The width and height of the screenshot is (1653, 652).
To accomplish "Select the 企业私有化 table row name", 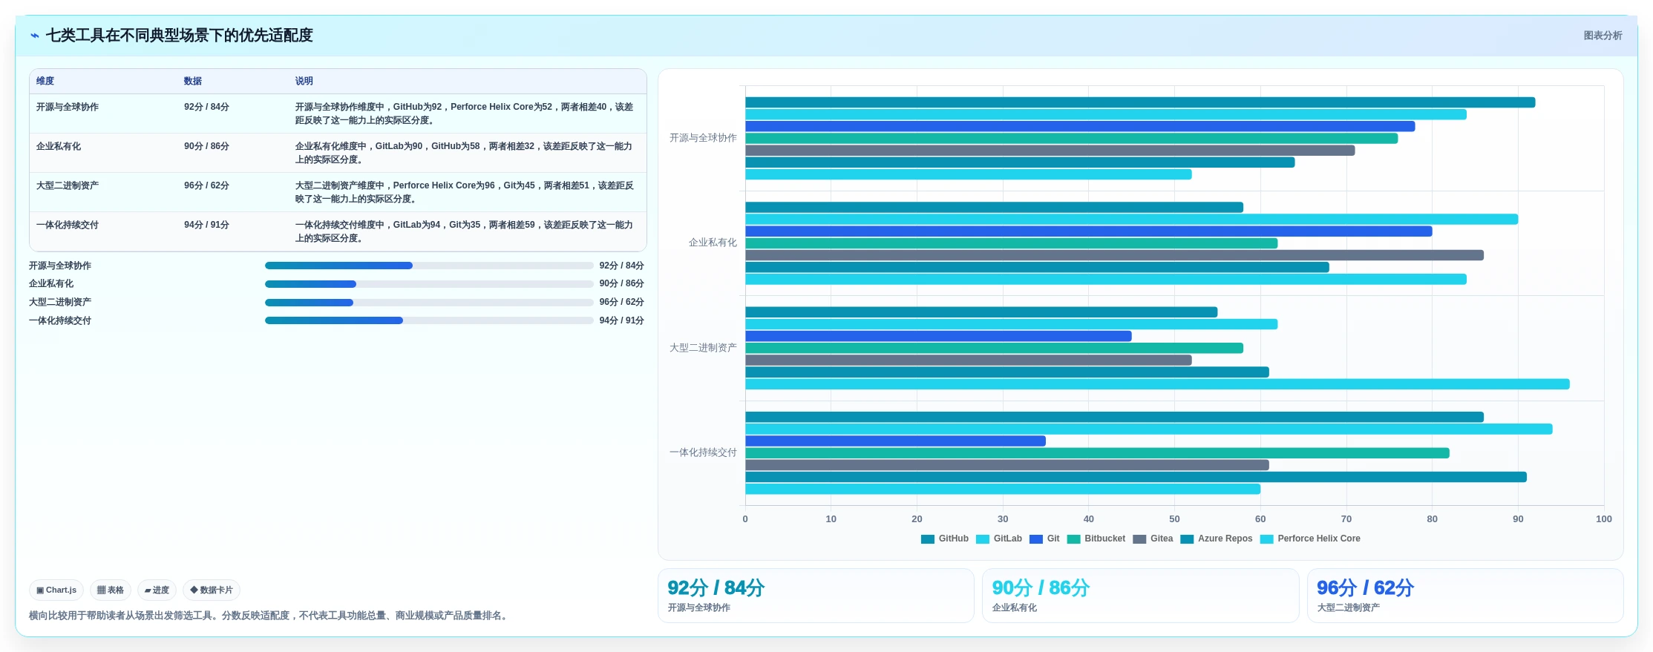I will [59, 146].
